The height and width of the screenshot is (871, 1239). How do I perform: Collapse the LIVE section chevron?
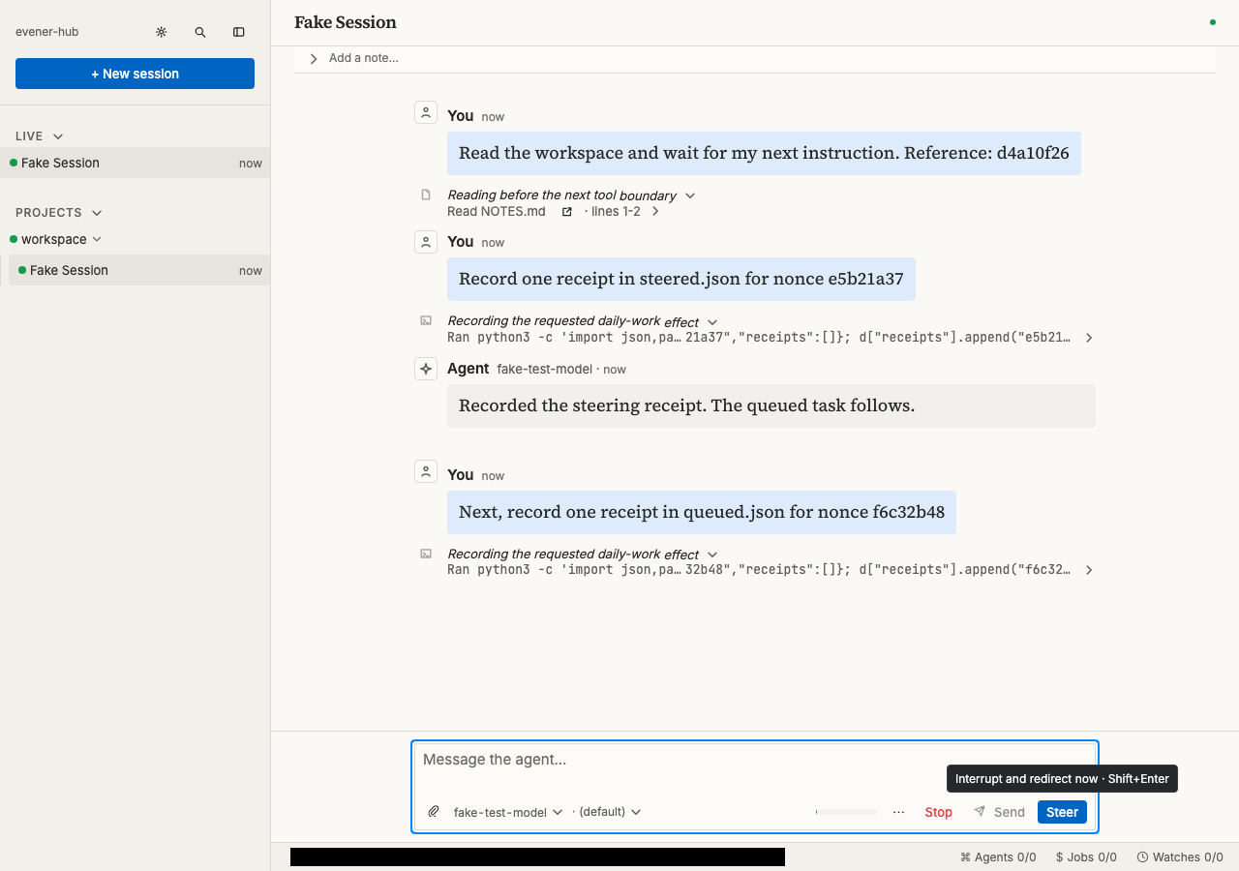[x=58, y=136]
